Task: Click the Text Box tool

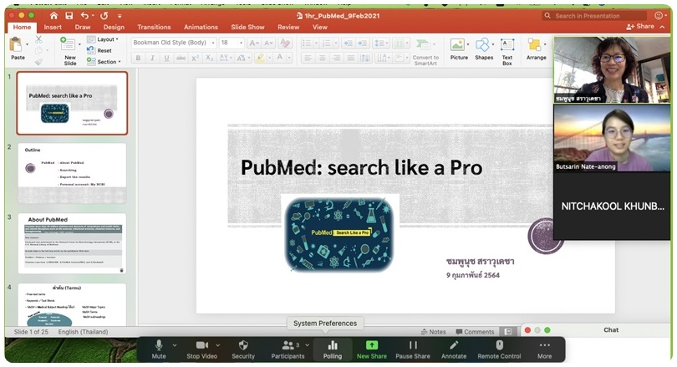Action: (x=507, y=48)
